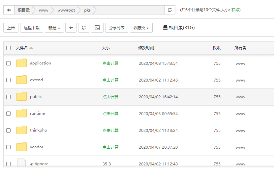Image resolution: width=274 pixels, height=173 pixels.
Task: Open the vendor folder icon
Action: pyautogui.click(x=21, y=147)
